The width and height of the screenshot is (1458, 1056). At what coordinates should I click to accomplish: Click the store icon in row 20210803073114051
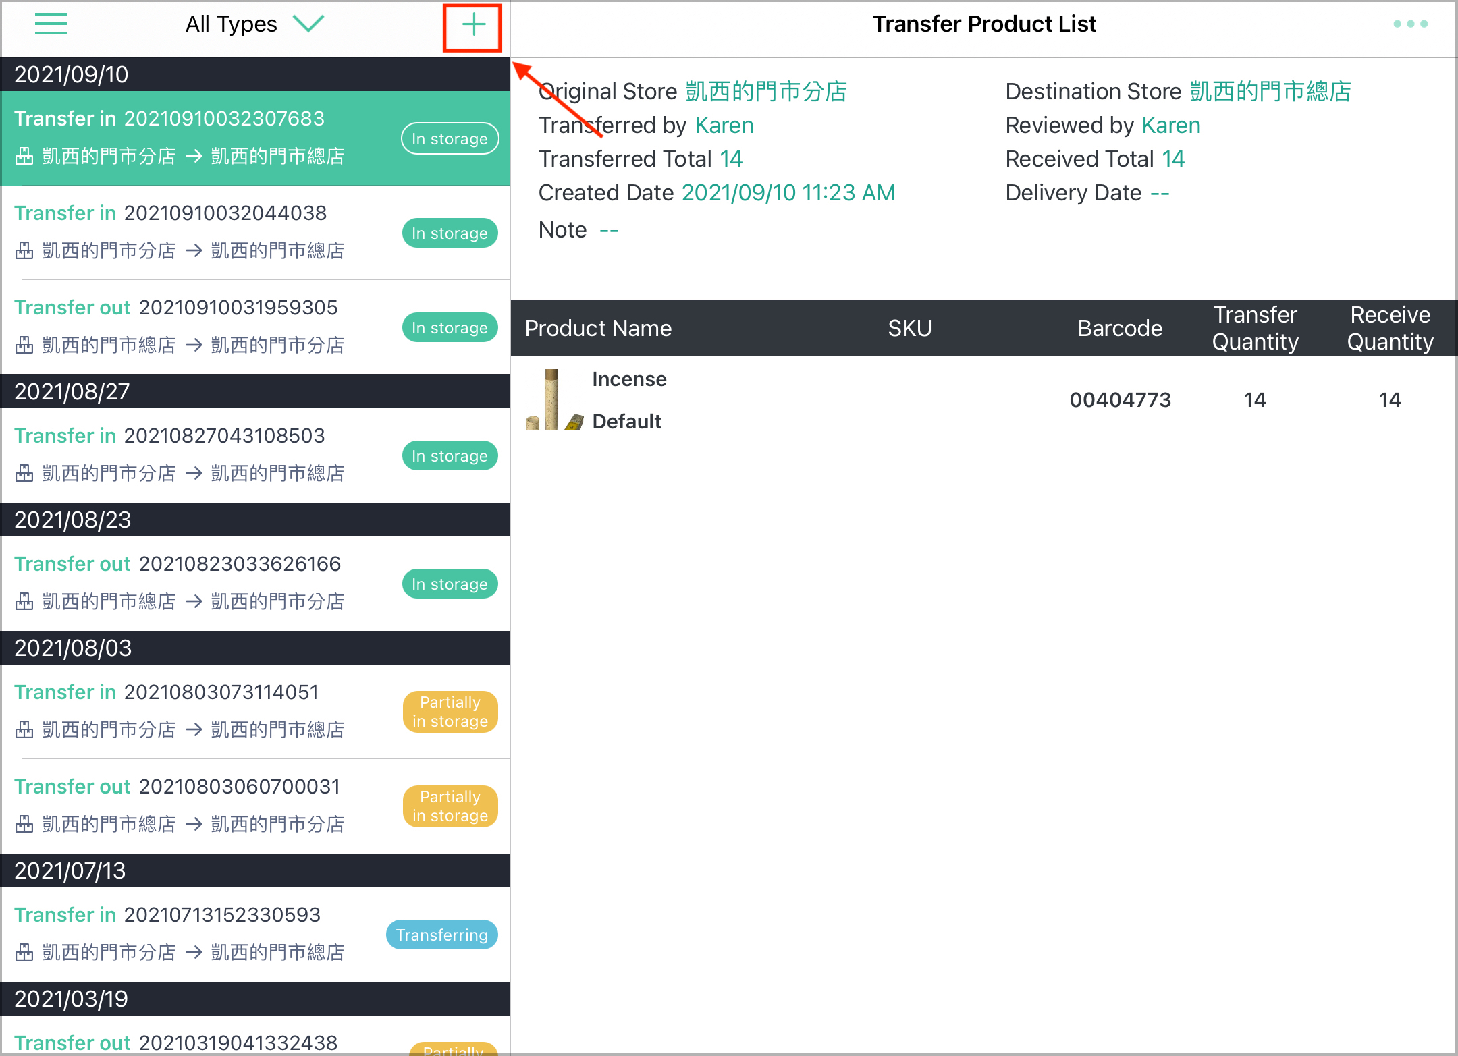(x=24, y=730)
